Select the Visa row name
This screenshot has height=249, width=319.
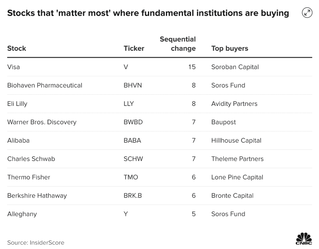coord(14,67)
